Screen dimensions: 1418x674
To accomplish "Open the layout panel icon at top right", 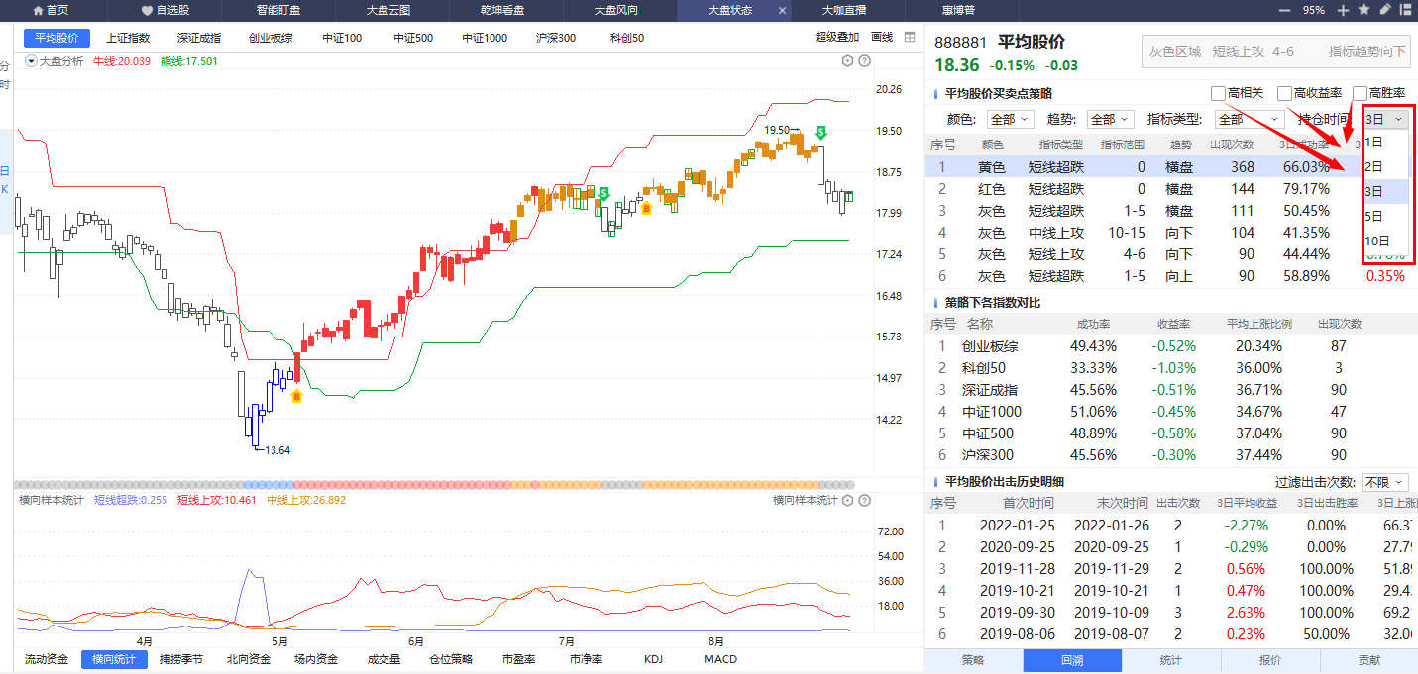I will pos(1406,10).
